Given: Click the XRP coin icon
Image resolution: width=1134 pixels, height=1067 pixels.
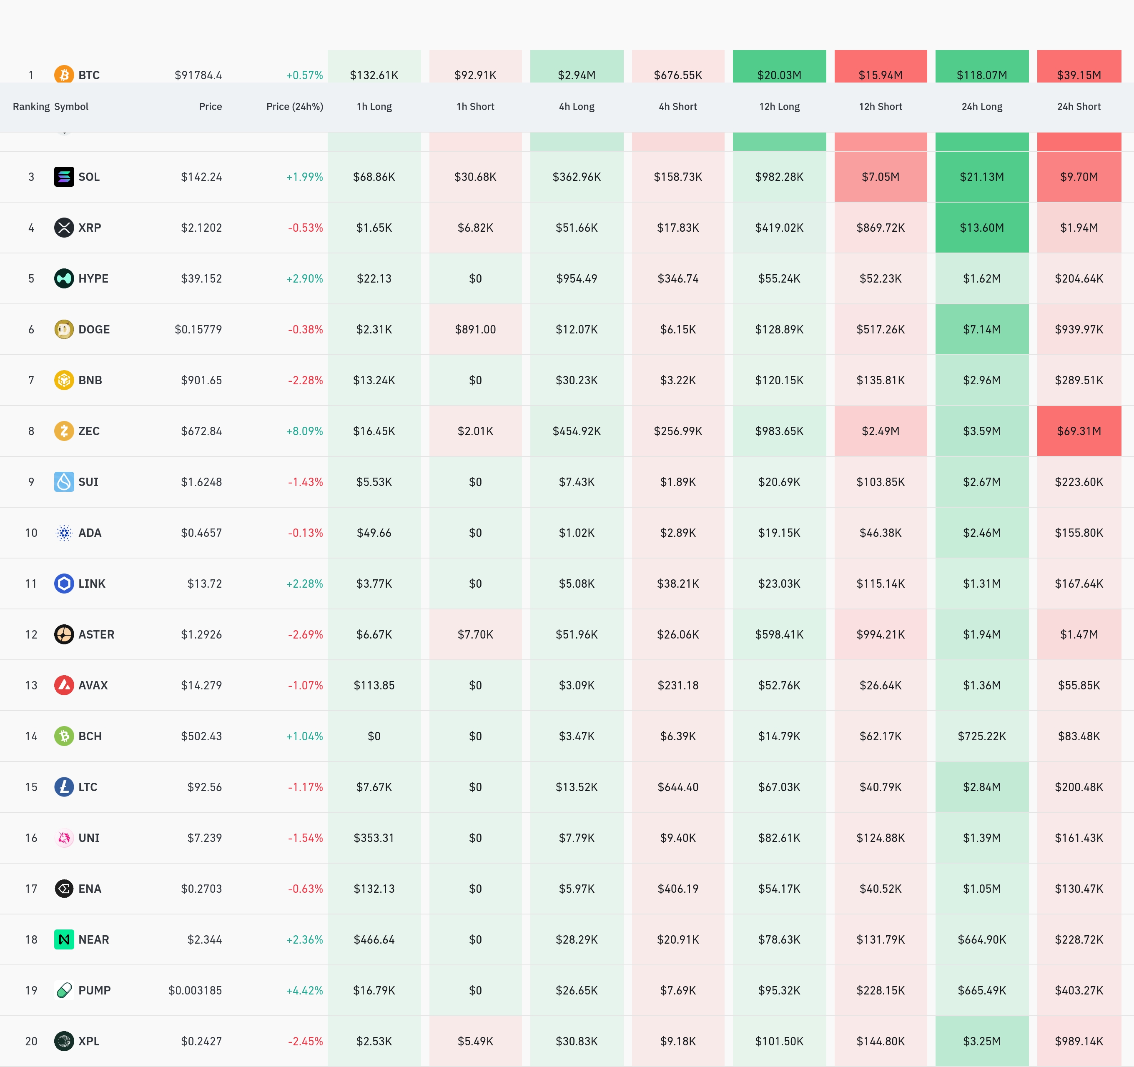Looking at the screenshot, I should [x=64, y=228].
